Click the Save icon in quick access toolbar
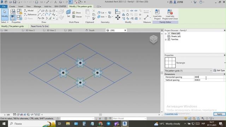Viewport: 226px width, 127px height. (x=15, y=2)
